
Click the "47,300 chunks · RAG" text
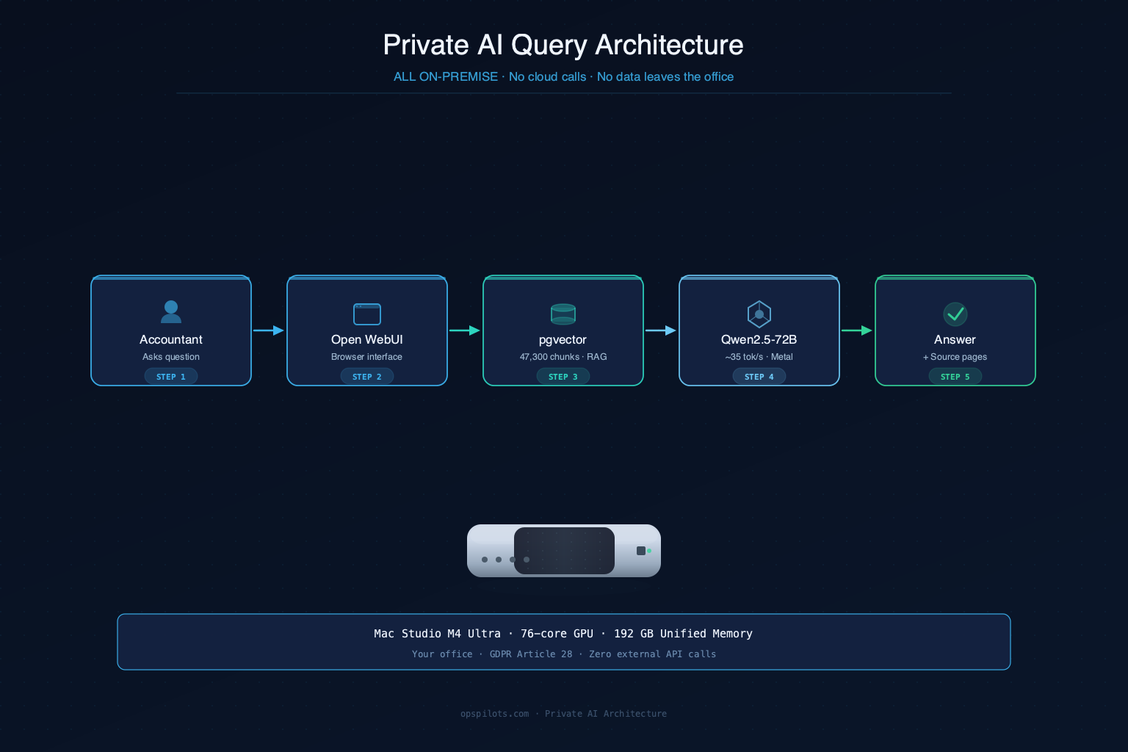(x=563, y=357)
